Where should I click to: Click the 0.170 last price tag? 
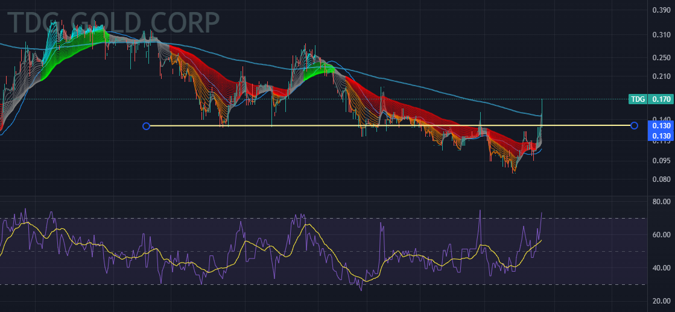tap(660, 99)
